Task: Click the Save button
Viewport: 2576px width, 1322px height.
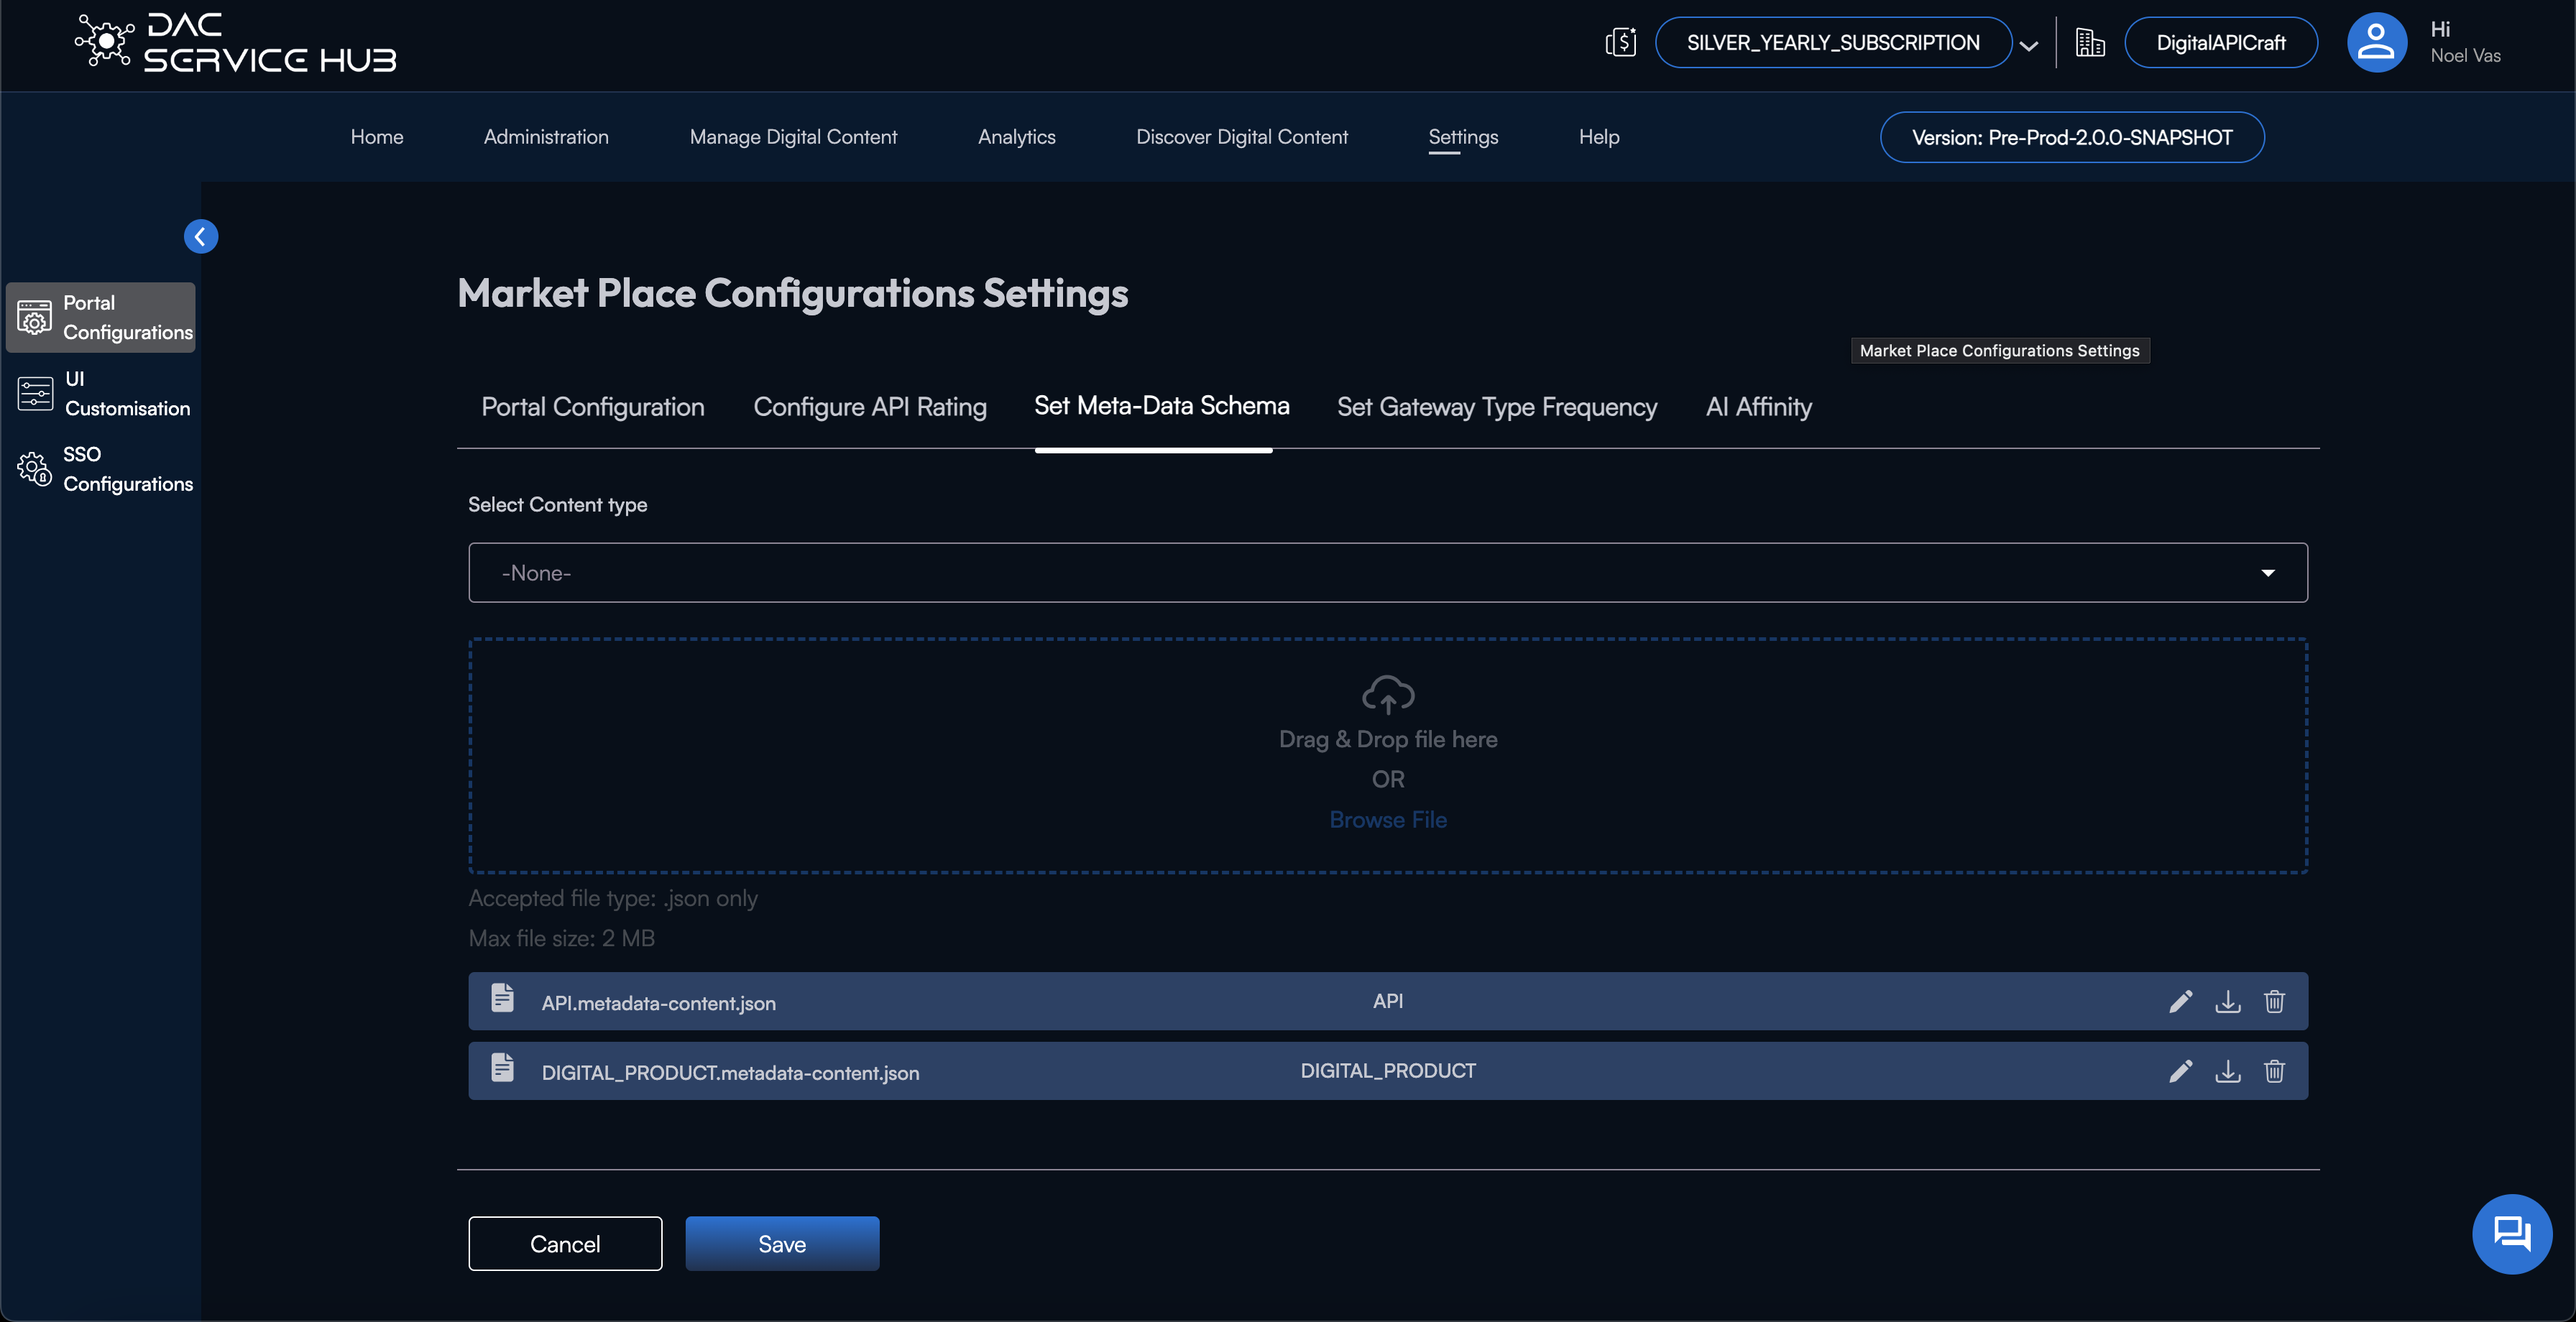Action: pyautogui.click(x=782, y=1244)
